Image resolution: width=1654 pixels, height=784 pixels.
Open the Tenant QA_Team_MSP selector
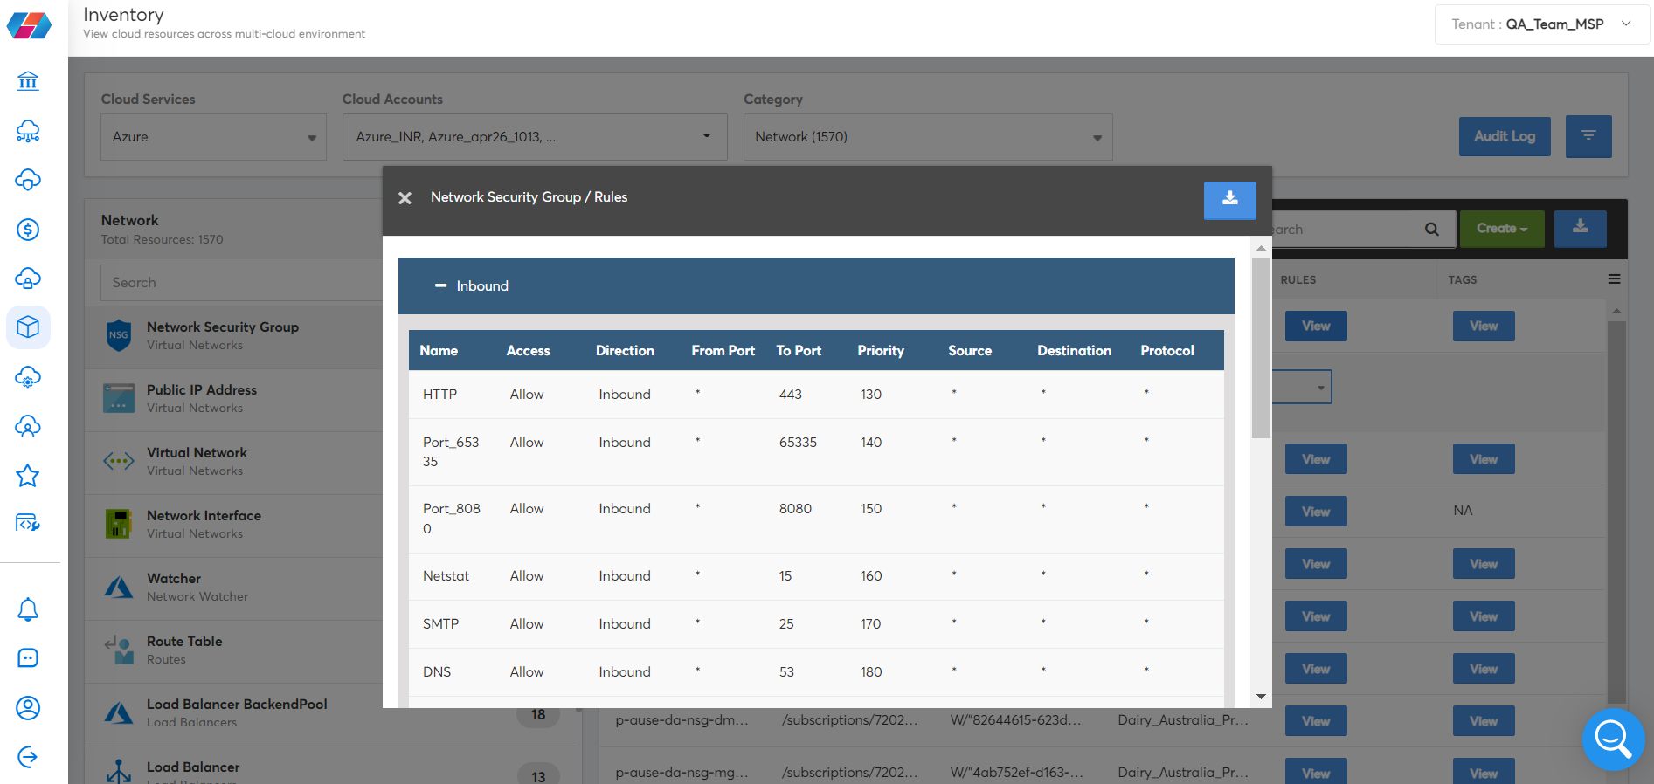(x=1541, y=24)
